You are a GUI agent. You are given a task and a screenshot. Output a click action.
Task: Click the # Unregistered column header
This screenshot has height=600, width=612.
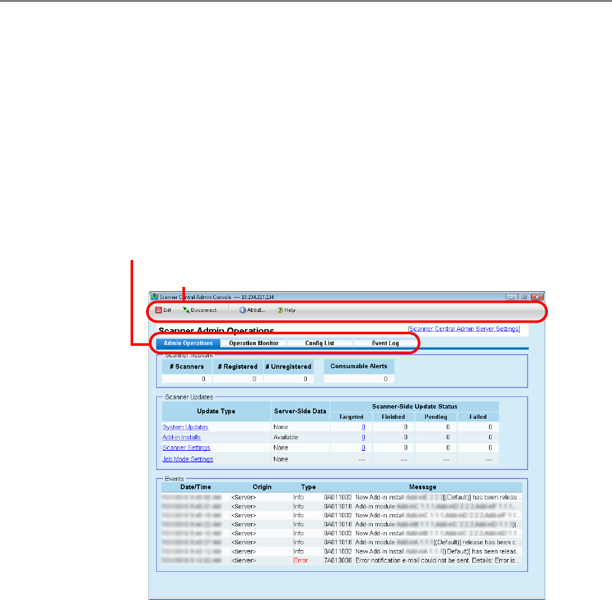pyautogui.click(x=289, y=366)
